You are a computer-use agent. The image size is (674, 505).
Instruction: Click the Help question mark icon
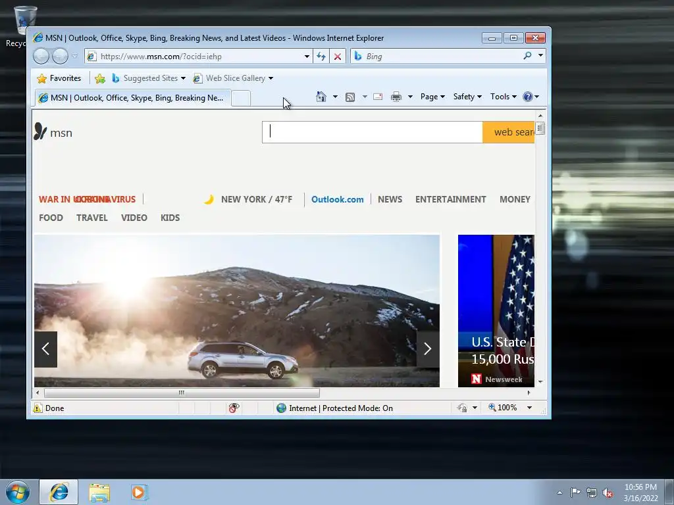(x=528, y=97)
